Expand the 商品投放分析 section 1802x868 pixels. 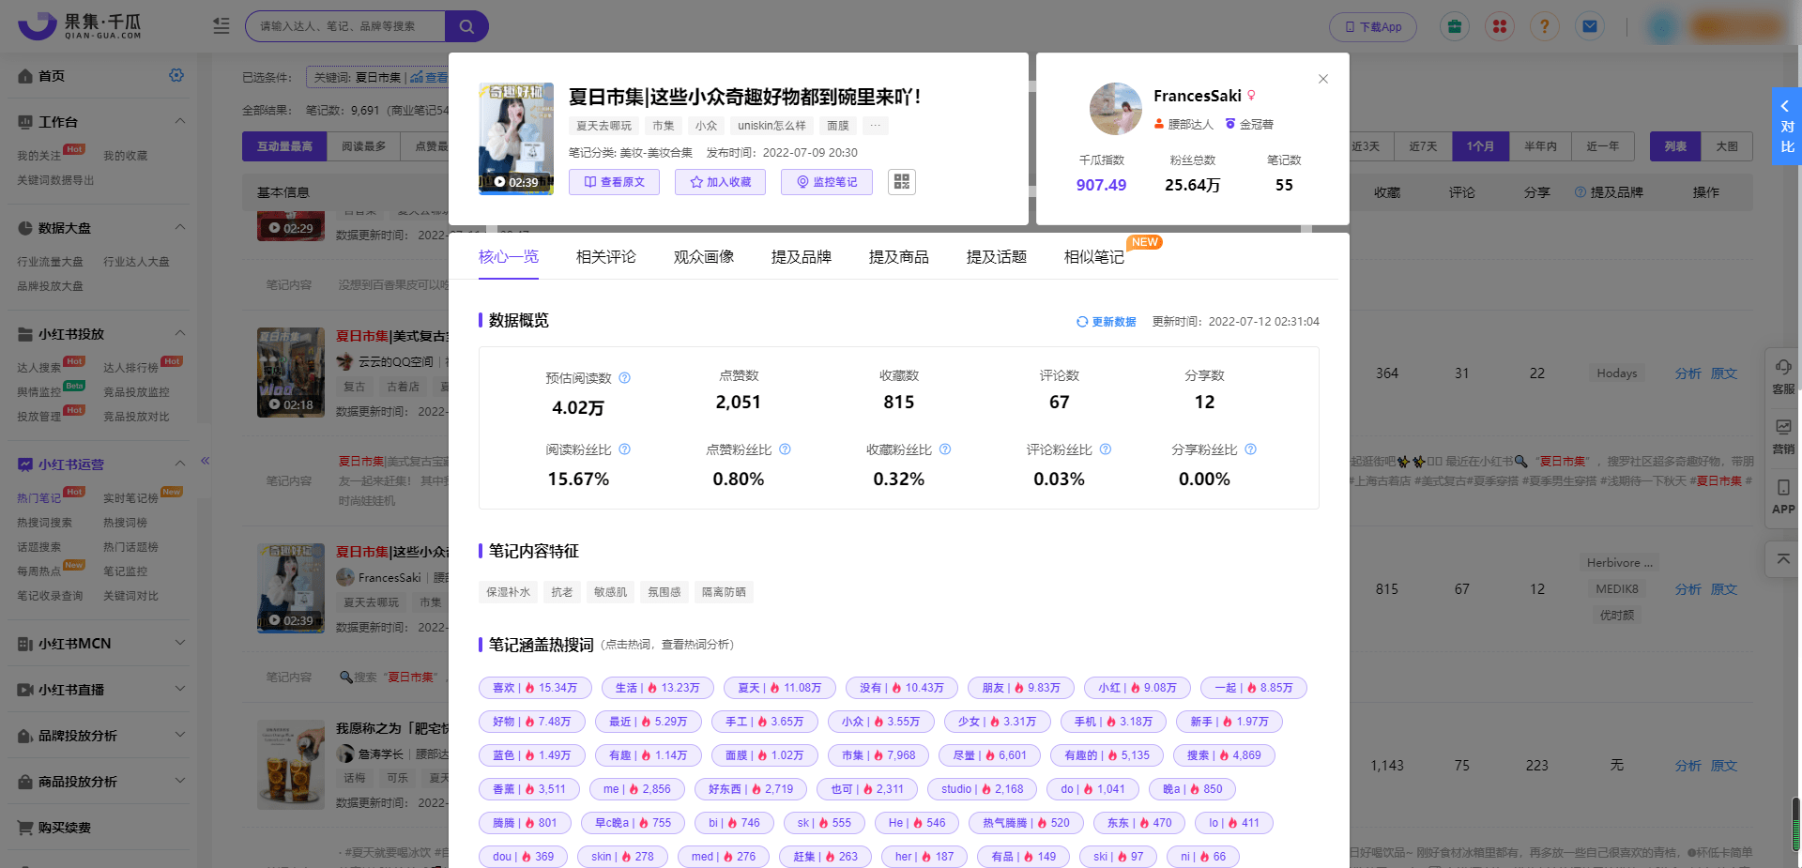(x=180, y=781)
